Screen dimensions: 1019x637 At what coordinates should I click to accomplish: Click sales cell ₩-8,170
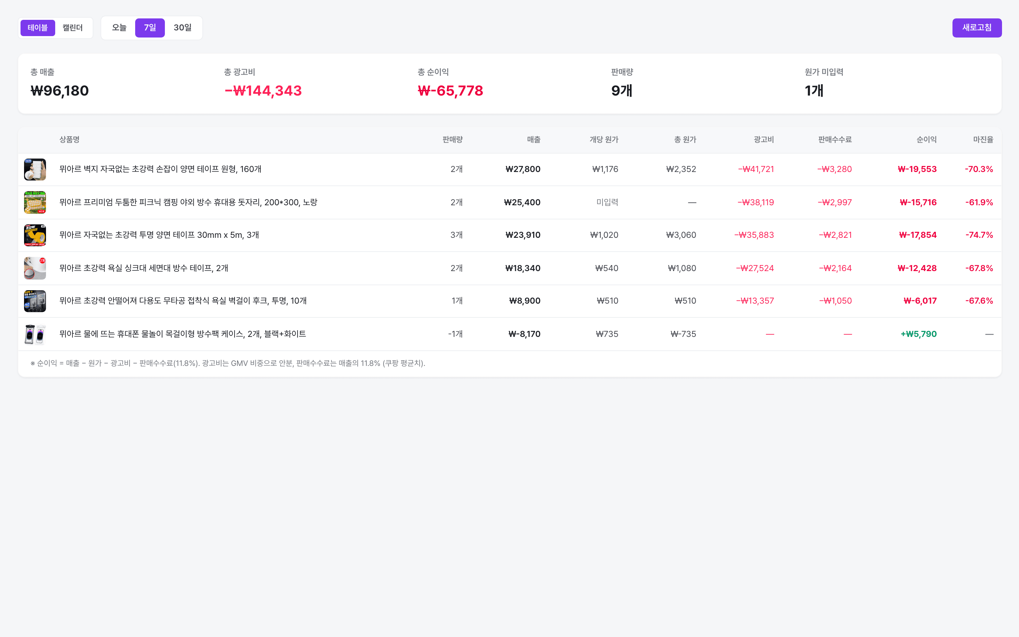click(524, 334)
